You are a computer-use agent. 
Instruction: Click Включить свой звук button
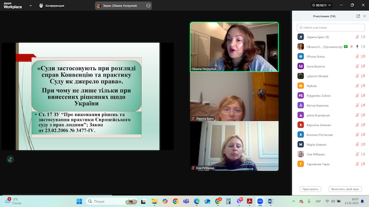tap(345, 189)
